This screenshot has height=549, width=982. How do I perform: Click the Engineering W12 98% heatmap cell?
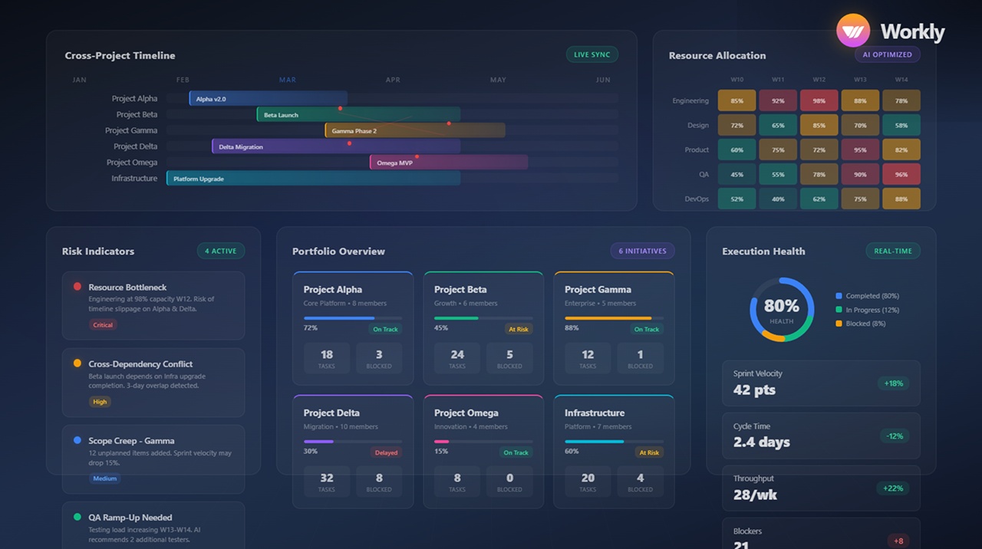pyautogui.click(x=819, y=100)
